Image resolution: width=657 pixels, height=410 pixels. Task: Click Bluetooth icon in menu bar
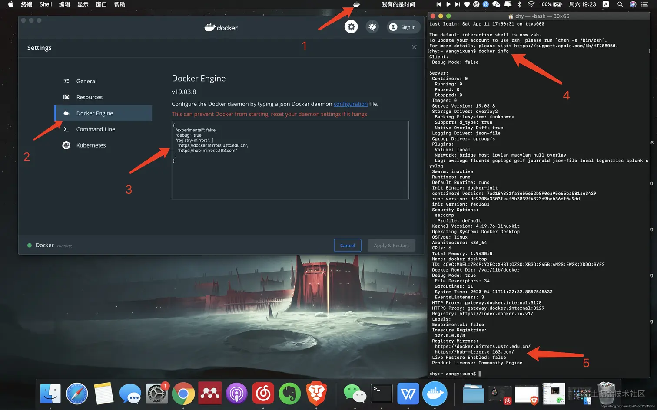tap(519, 4)
